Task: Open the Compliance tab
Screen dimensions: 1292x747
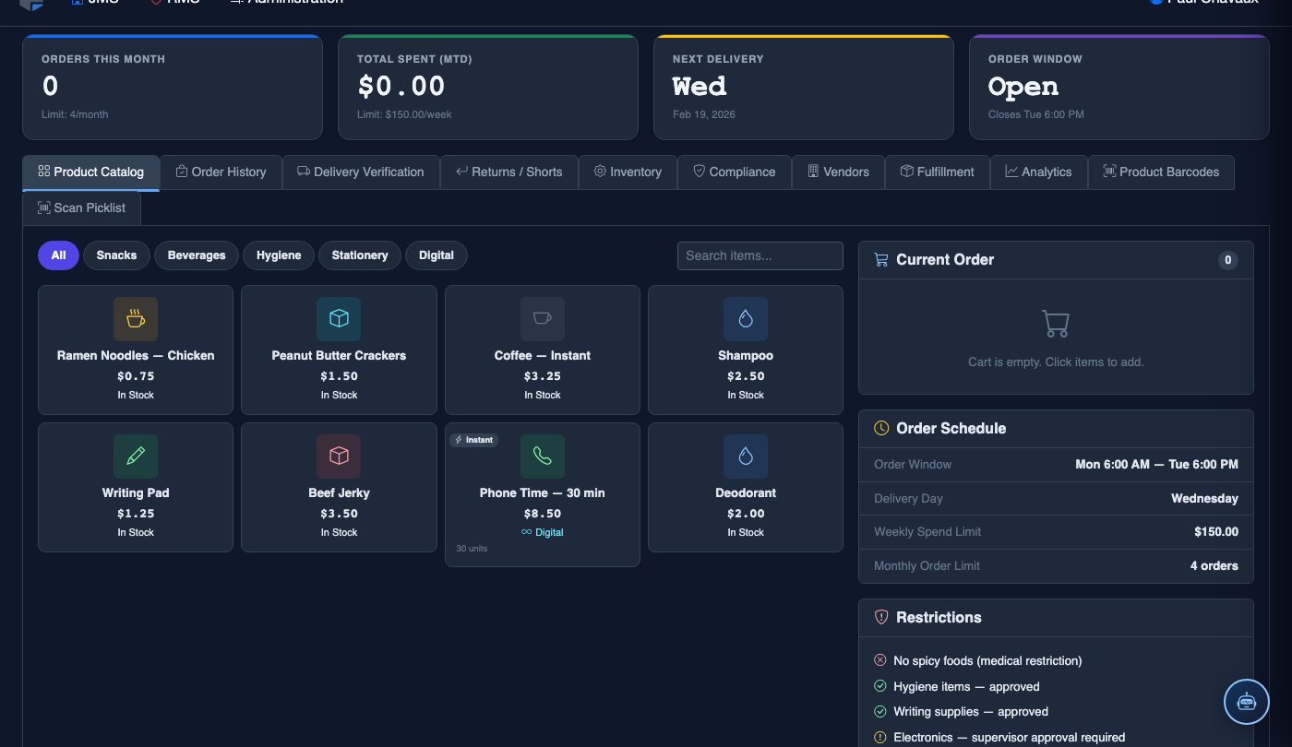Action: point(735,172)
